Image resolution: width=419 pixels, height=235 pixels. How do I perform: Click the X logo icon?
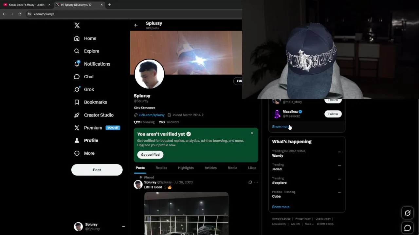77,25
